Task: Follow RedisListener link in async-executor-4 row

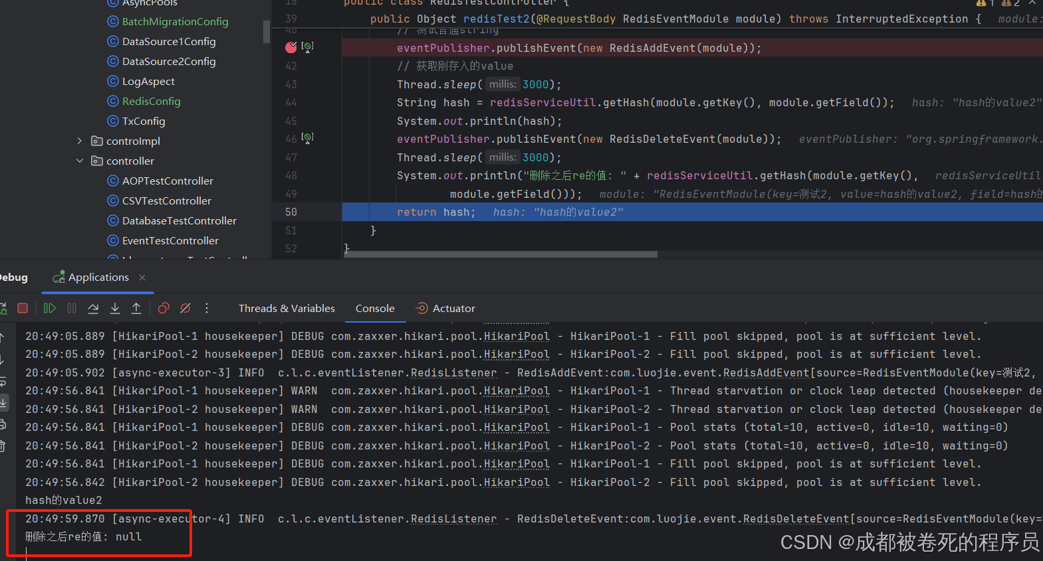Action: tap(453, 519)
